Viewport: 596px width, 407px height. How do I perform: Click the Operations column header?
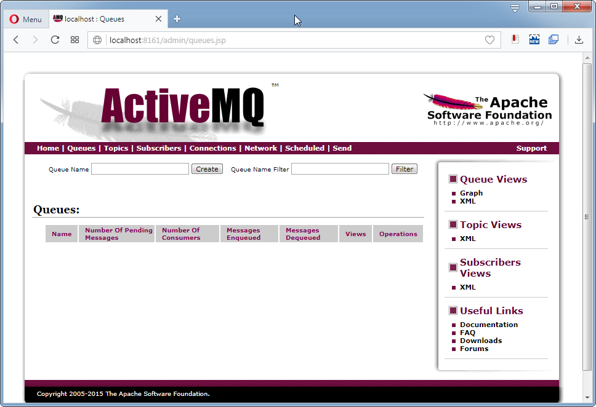tap(398, 234)
